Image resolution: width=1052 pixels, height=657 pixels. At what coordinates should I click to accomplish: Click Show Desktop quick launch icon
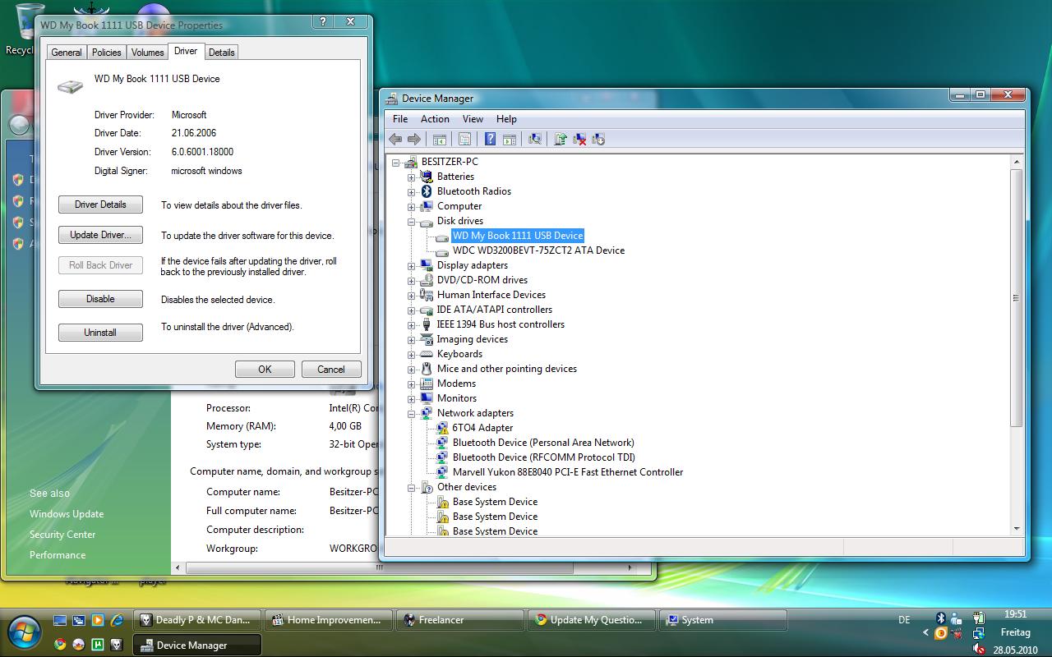point(60,620)
